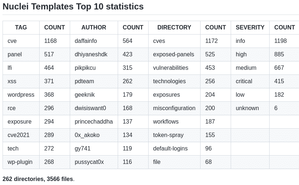This screenshot has height=185, width=299.
Task: Click the 1198 info count cell
Action: click(x=280, y=41)
